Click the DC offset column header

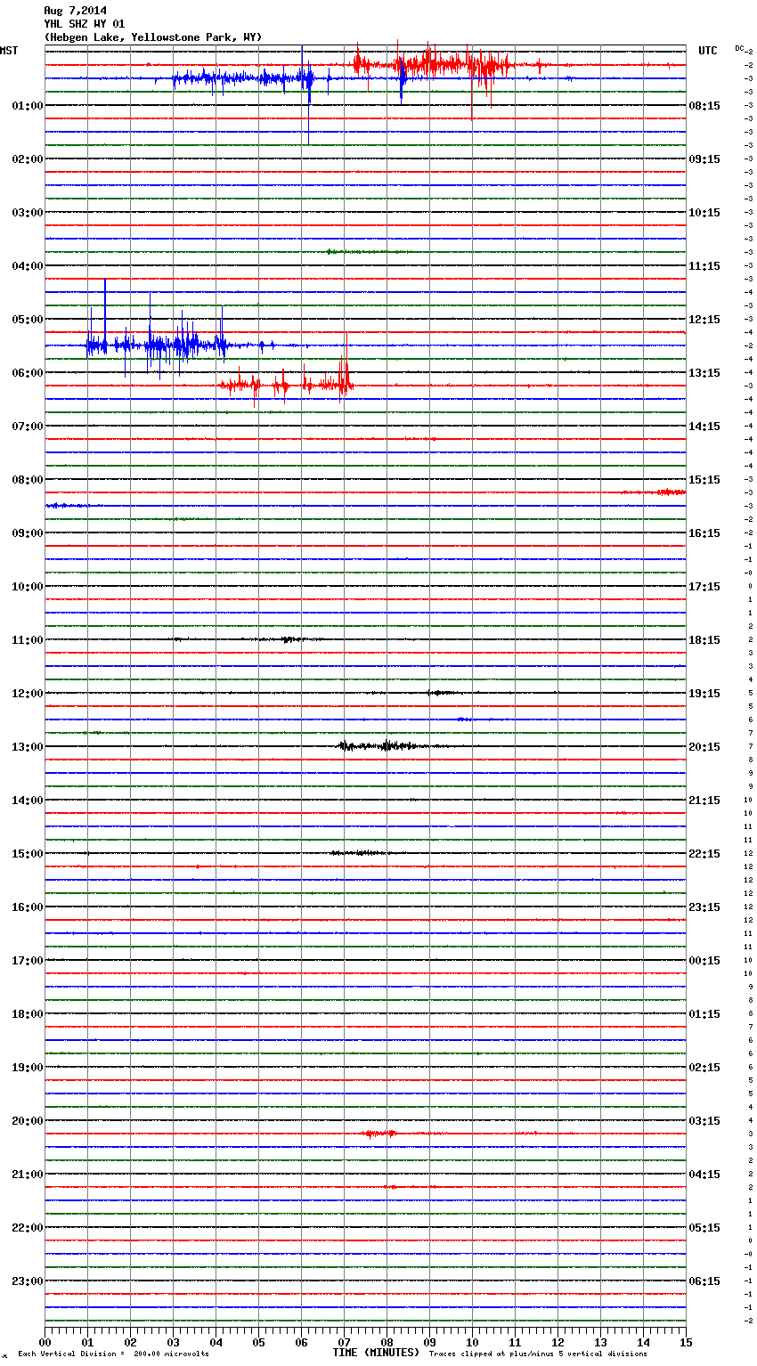740,48
